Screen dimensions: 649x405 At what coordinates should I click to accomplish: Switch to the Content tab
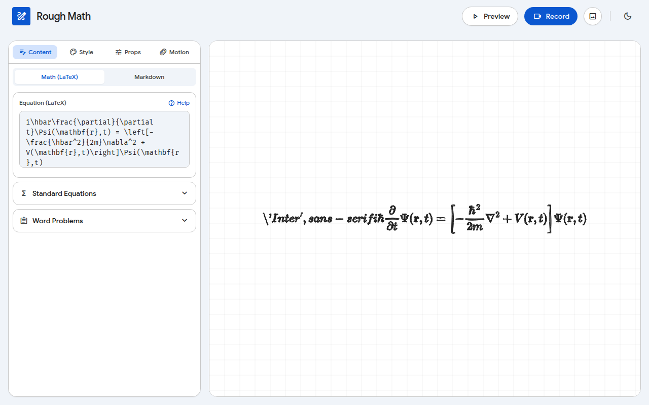tap(35, 52)
